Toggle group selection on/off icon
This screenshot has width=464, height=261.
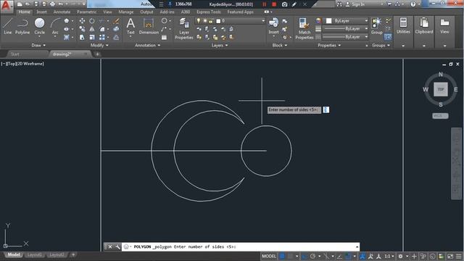pyautogui.click(x=388, y=37)
